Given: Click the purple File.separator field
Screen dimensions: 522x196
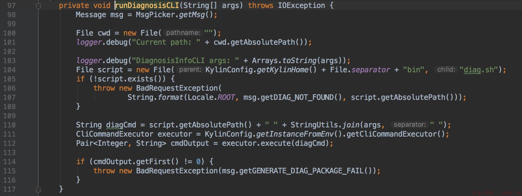Looking at the screenshot, I should [x=370, y=70].
